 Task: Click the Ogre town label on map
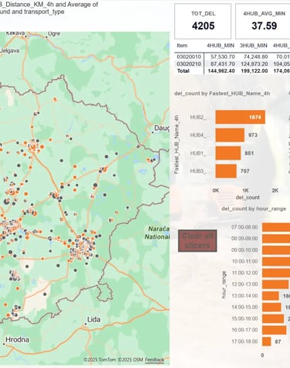[x=54, y=34]
